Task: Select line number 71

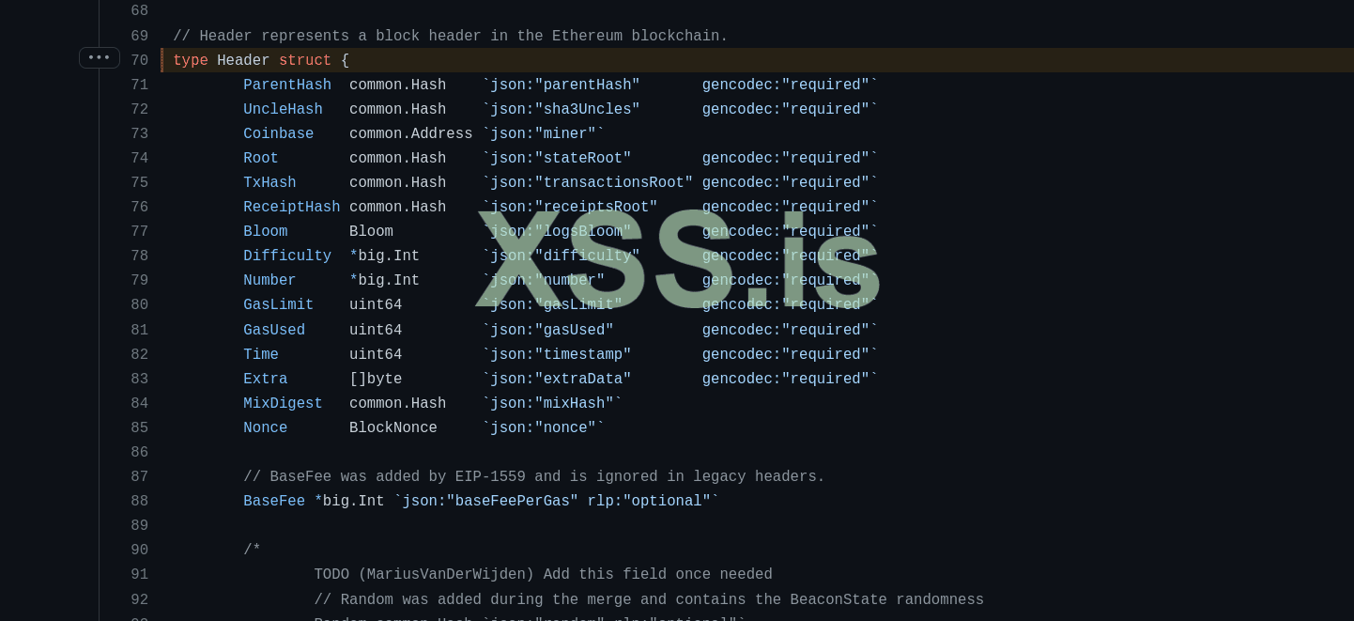Action: tap(139, 85)
